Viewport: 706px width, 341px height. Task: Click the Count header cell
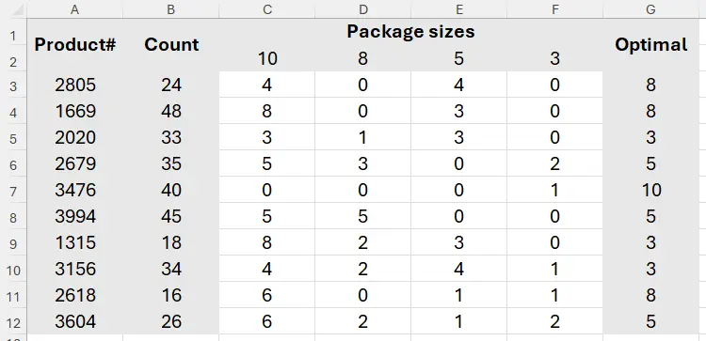coord(171,45)
